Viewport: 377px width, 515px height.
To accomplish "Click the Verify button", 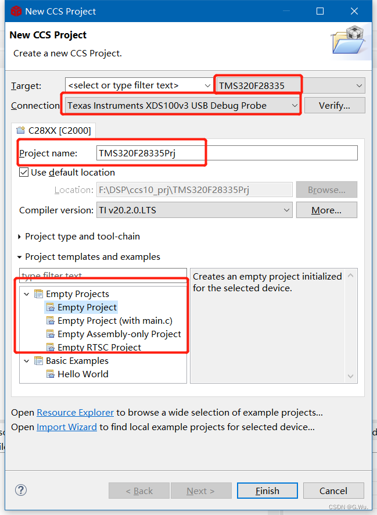I will pyautogui.click(x=335, y=105).
